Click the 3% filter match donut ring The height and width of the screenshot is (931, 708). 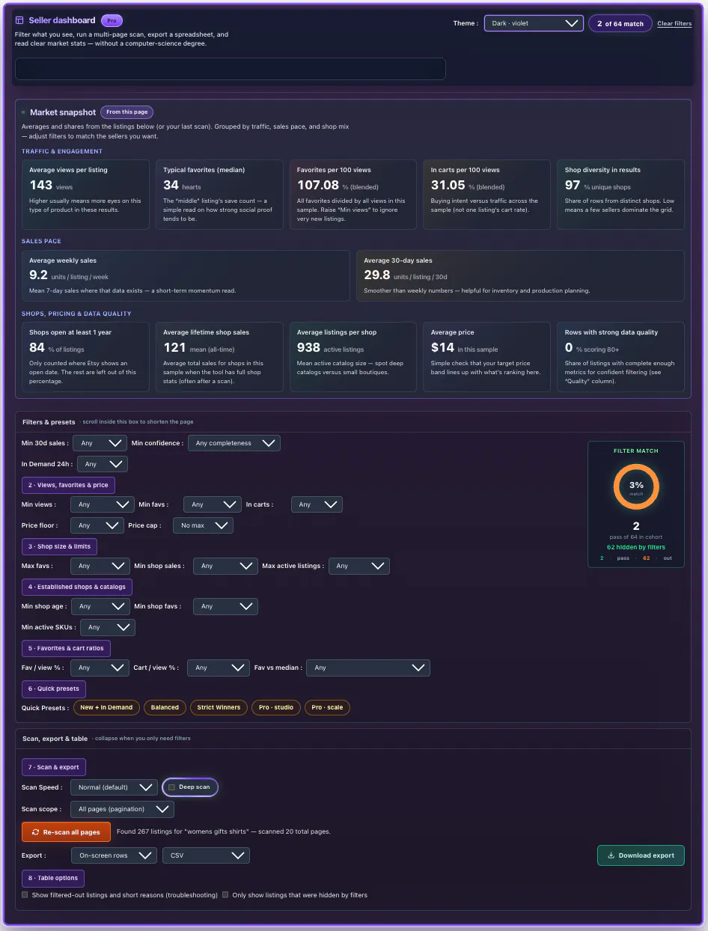click(x=636, y=486)
